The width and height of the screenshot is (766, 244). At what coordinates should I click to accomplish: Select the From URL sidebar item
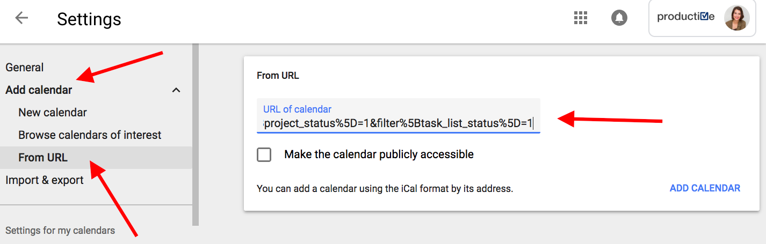click(96, 158)
